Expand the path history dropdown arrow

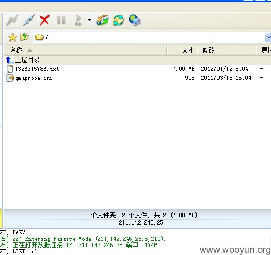(x=268, y=37)
